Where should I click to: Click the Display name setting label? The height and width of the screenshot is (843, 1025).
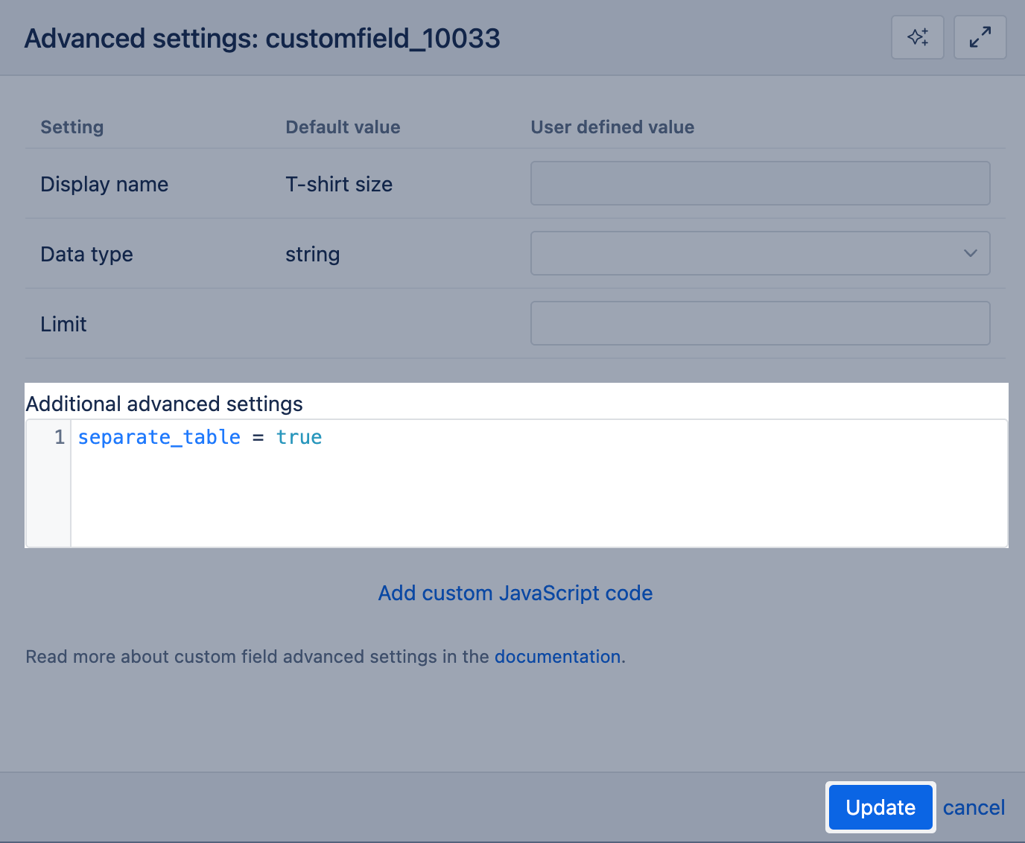click(104, 184)
